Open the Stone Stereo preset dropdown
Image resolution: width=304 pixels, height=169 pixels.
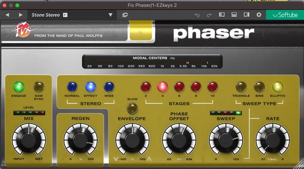72,15
